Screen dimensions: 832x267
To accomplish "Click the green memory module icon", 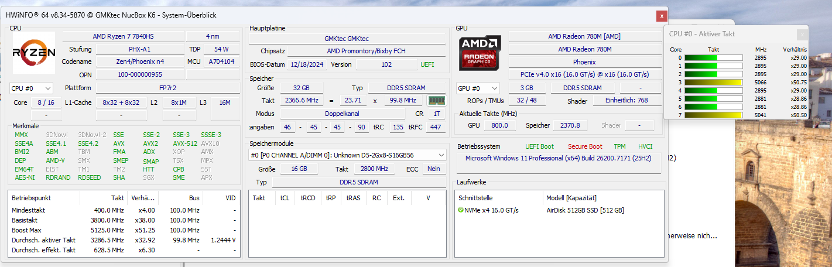I will click(x=436, y=101).
